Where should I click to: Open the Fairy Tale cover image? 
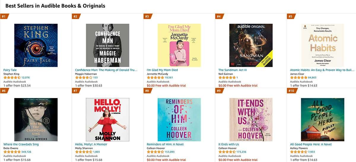[x=36, y=45]
